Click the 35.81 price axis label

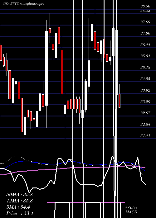pyautogui.click(x=145, y=56)
